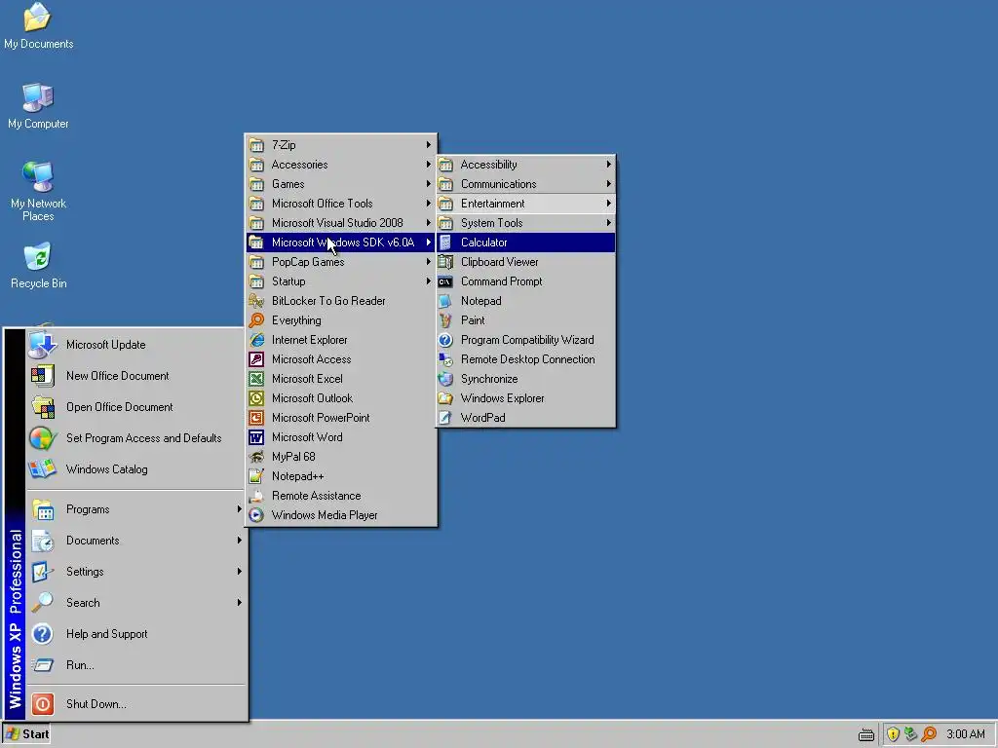
Task: Click the Microsoft Excel icon
Action: tap(256, 379)
